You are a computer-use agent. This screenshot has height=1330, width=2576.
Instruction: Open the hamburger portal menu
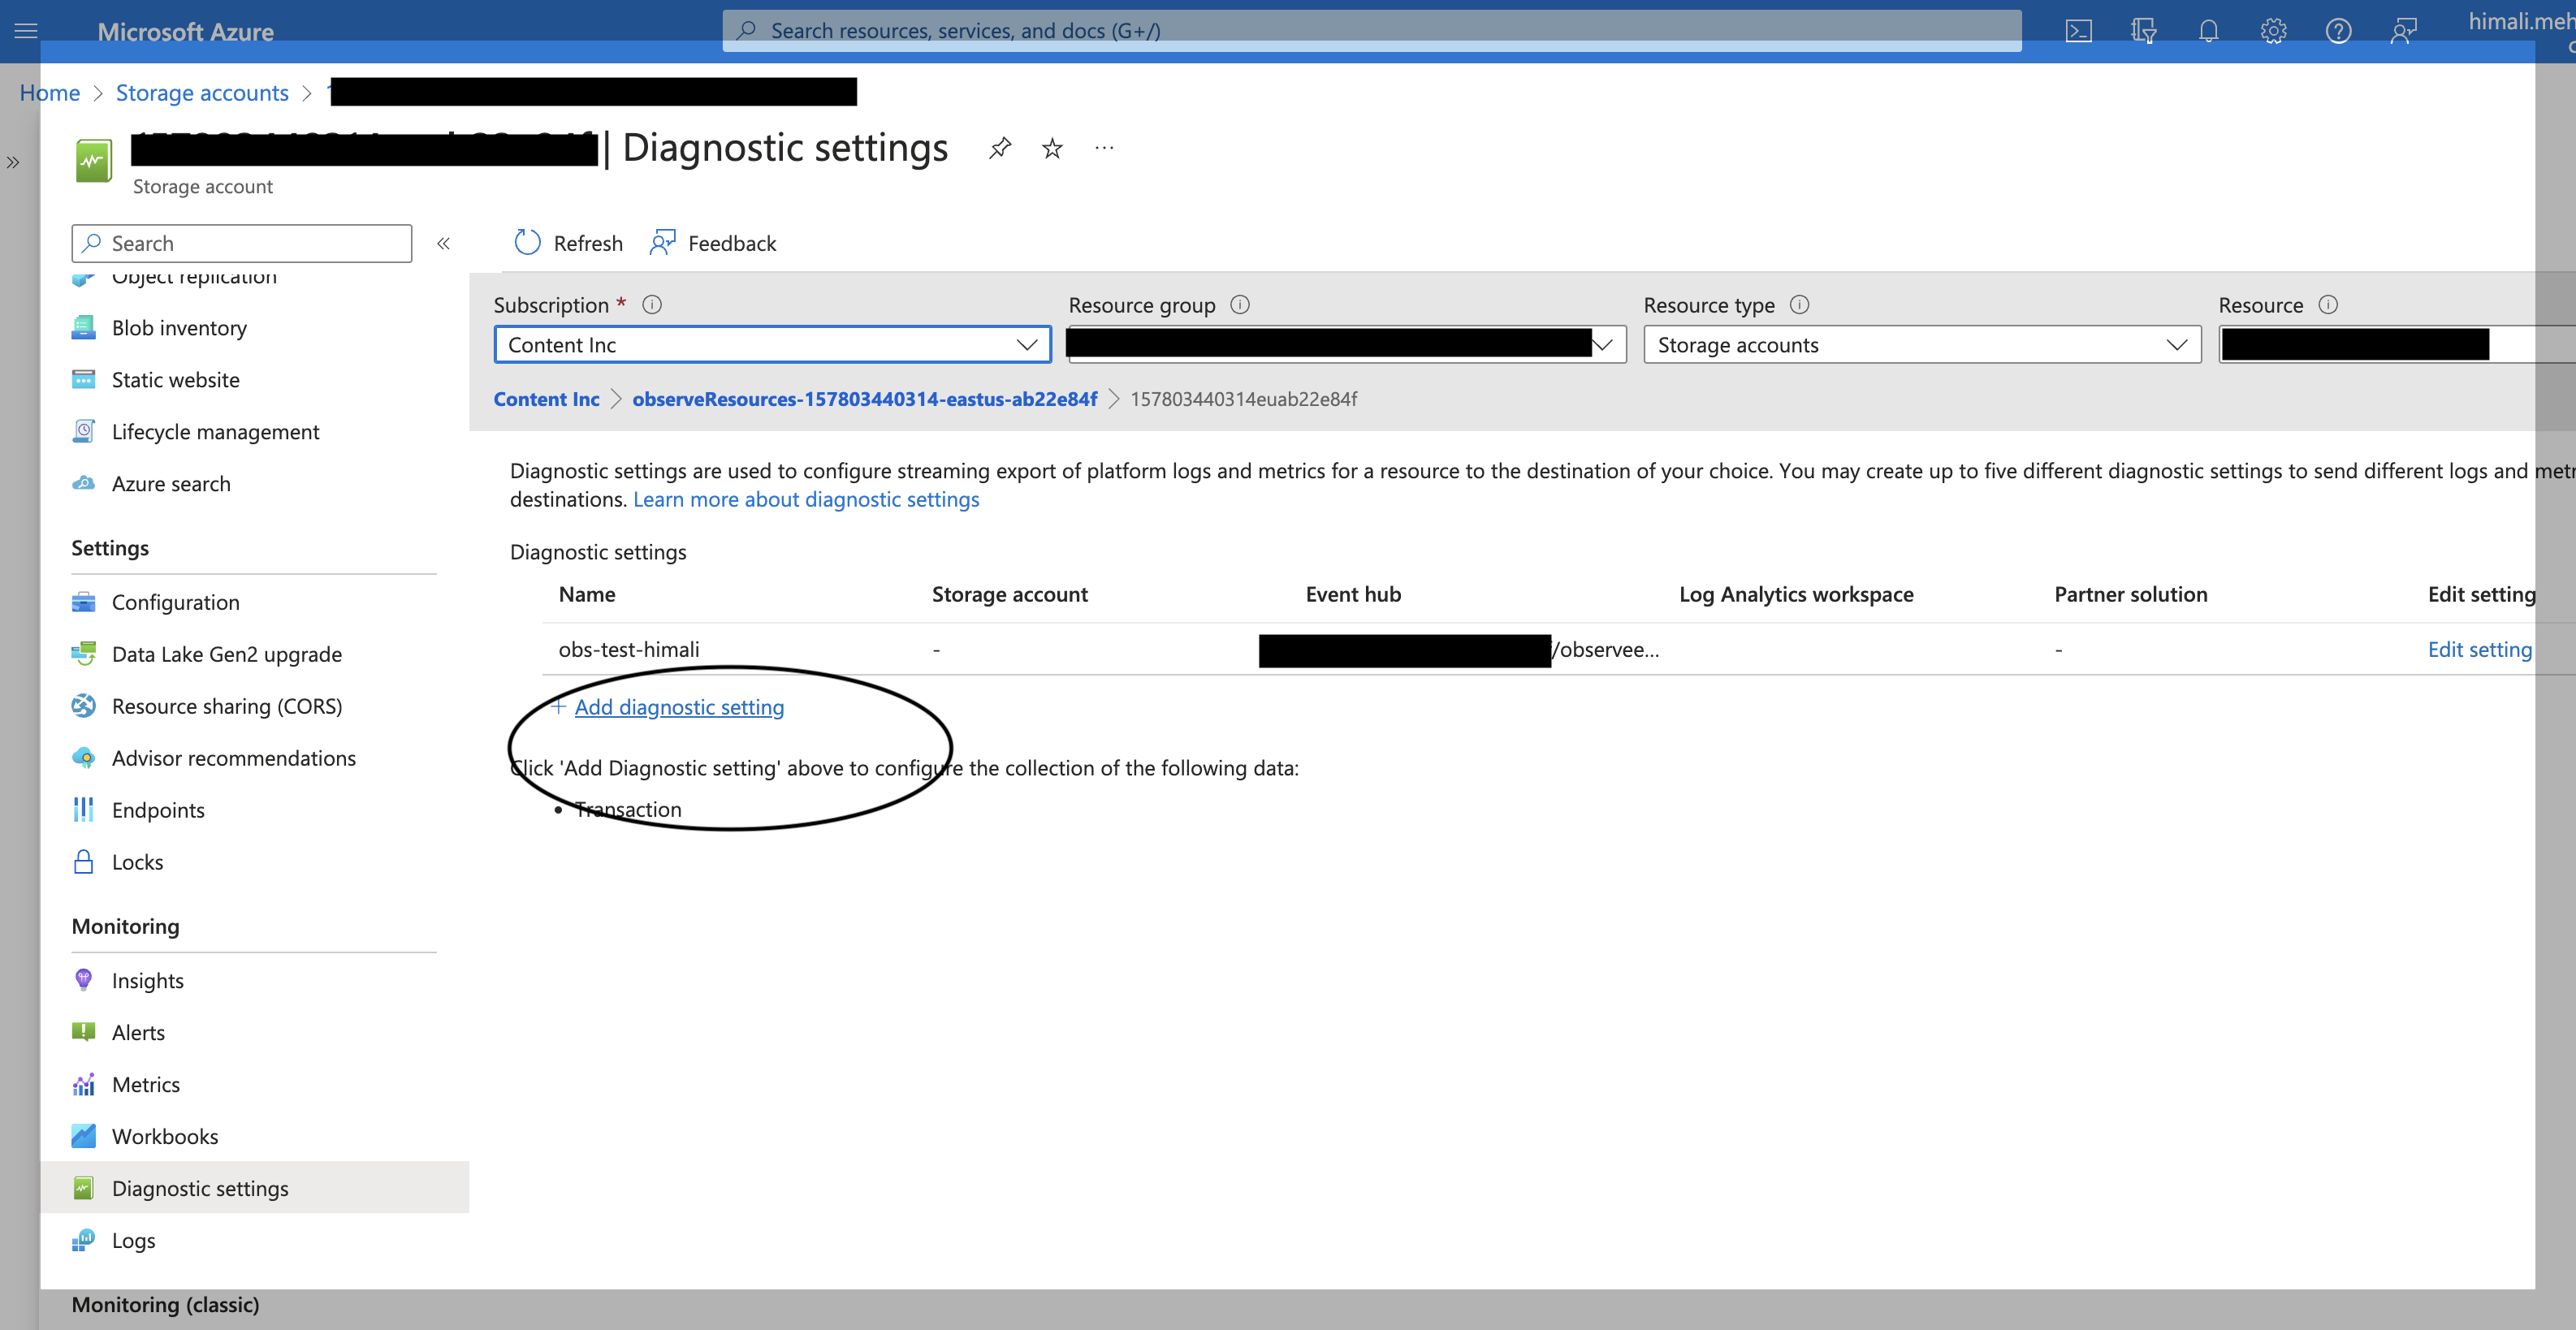click(26, 31)
